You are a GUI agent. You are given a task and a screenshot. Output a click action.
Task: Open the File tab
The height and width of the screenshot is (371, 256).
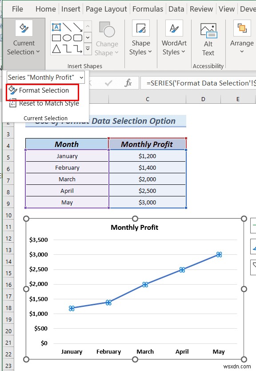pos(17,9)
